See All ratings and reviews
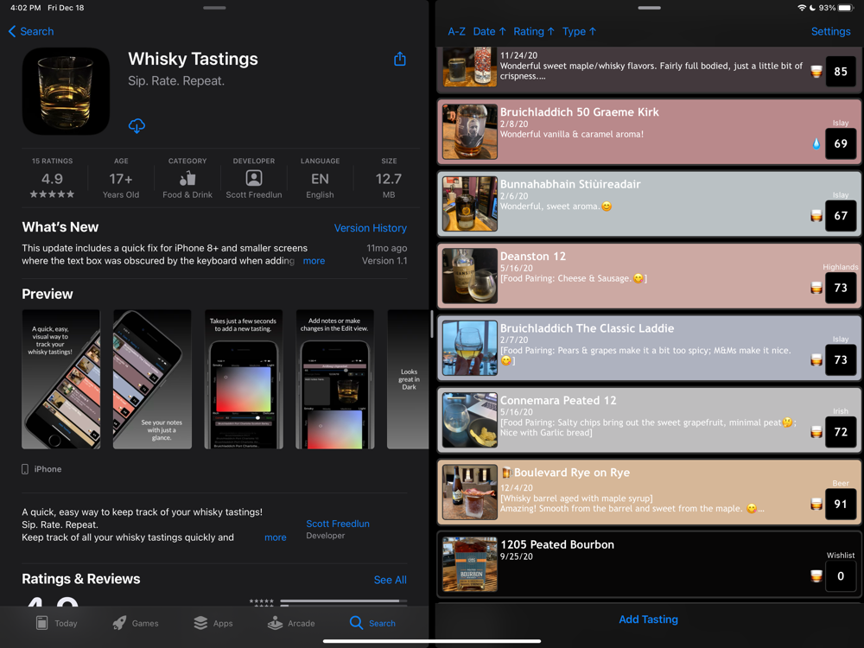 tap(391, 580)
